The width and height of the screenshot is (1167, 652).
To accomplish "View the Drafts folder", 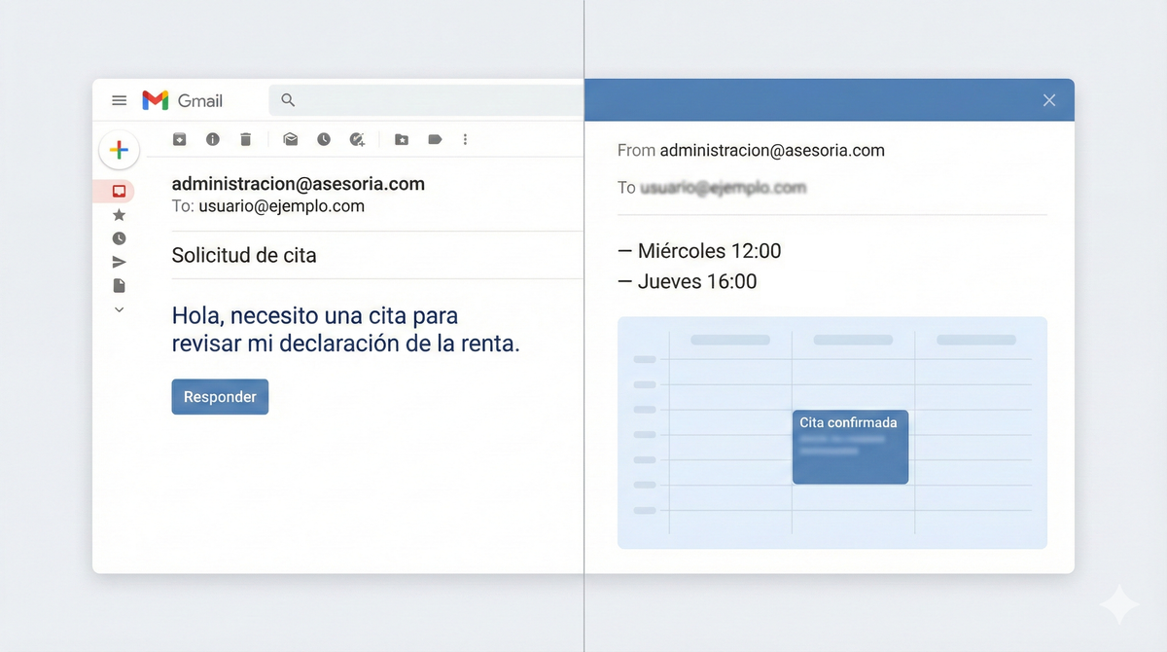I will (119, 285).
